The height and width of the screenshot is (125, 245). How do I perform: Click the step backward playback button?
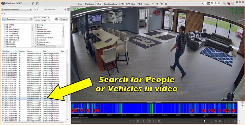138,121
